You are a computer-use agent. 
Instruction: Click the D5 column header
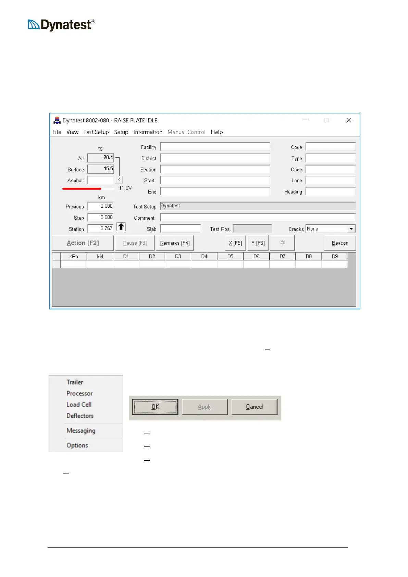[230, 256]
